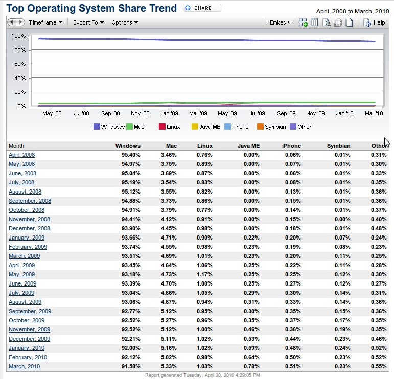Click the 'April, 2008 to March, 2010' date range
The height and width of the screenshot is (379, 394).
[x=352, y=11]
